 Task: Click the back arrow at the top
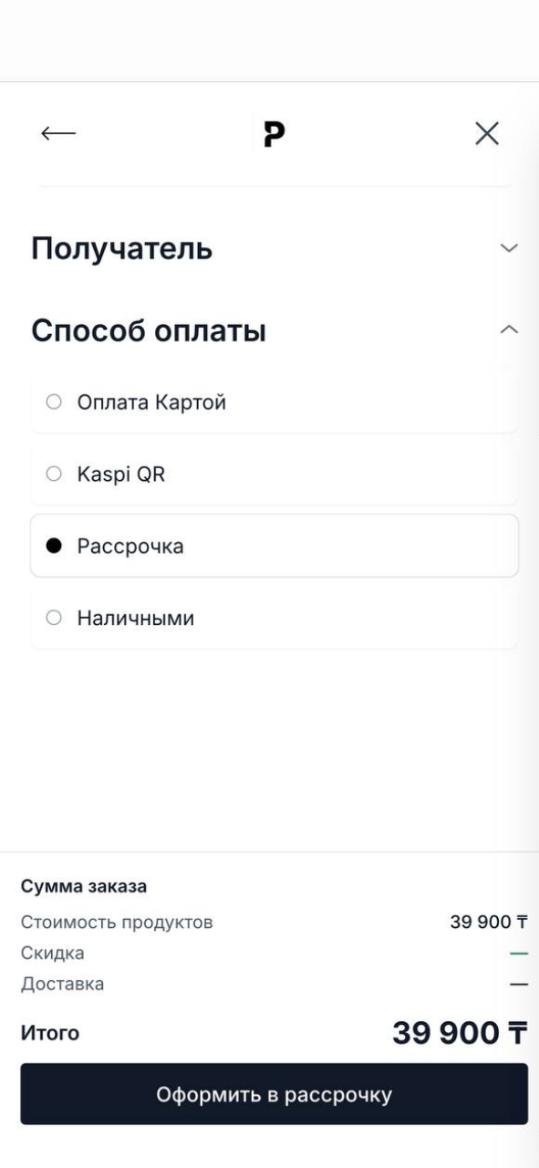(55, 134)
